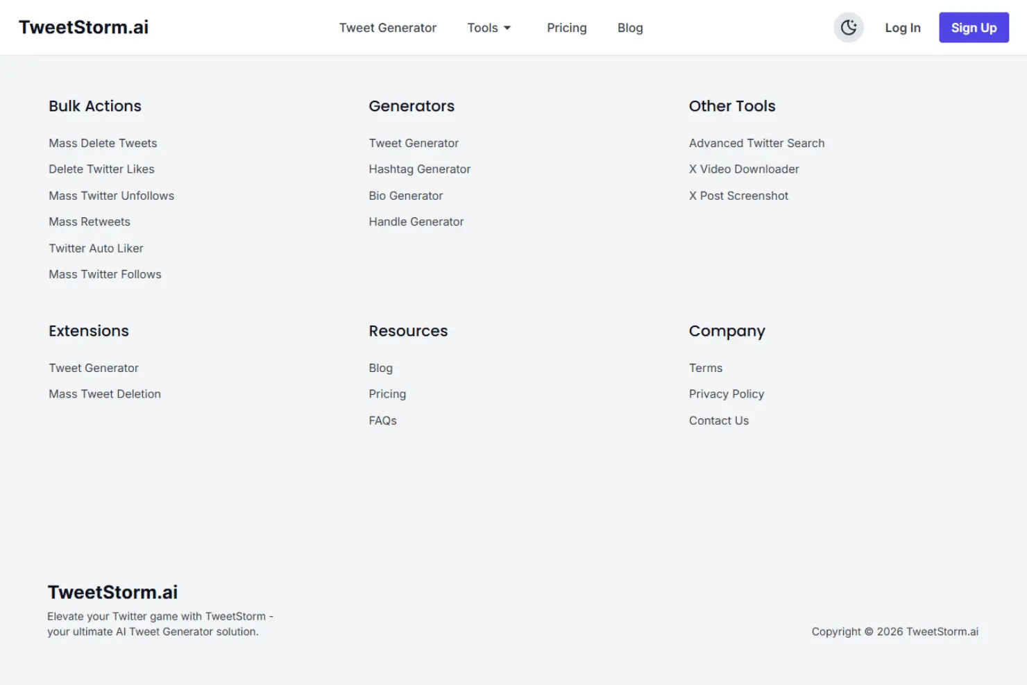
Task: Click the Bulk Actions heading
Action: tap(95, 106)
